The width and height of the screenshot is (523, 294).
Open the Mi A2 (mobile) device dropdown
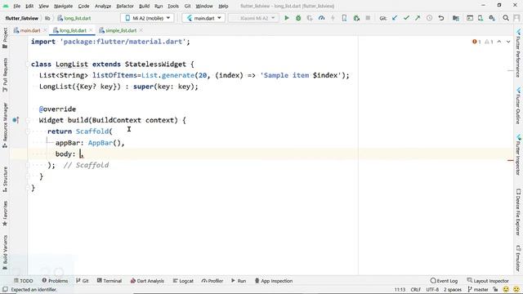pos(147,18)
